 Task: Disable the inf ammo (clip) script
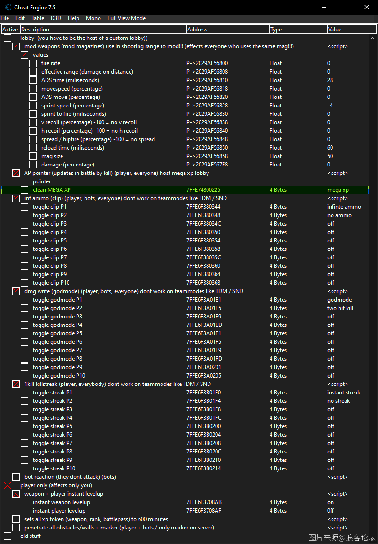(x=16, y=198)
